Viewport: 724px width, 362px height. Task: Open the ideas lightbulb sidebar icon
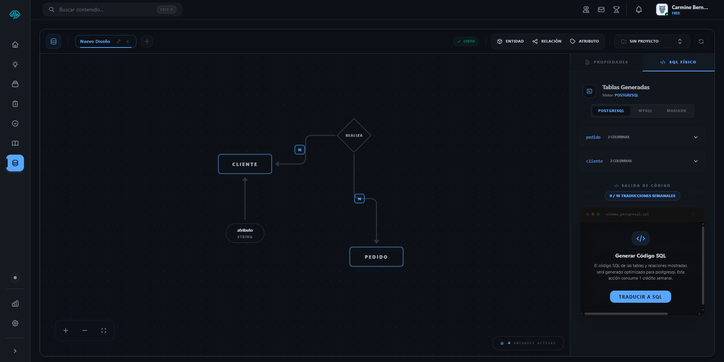pyautogui.click(x=15, y=64)
